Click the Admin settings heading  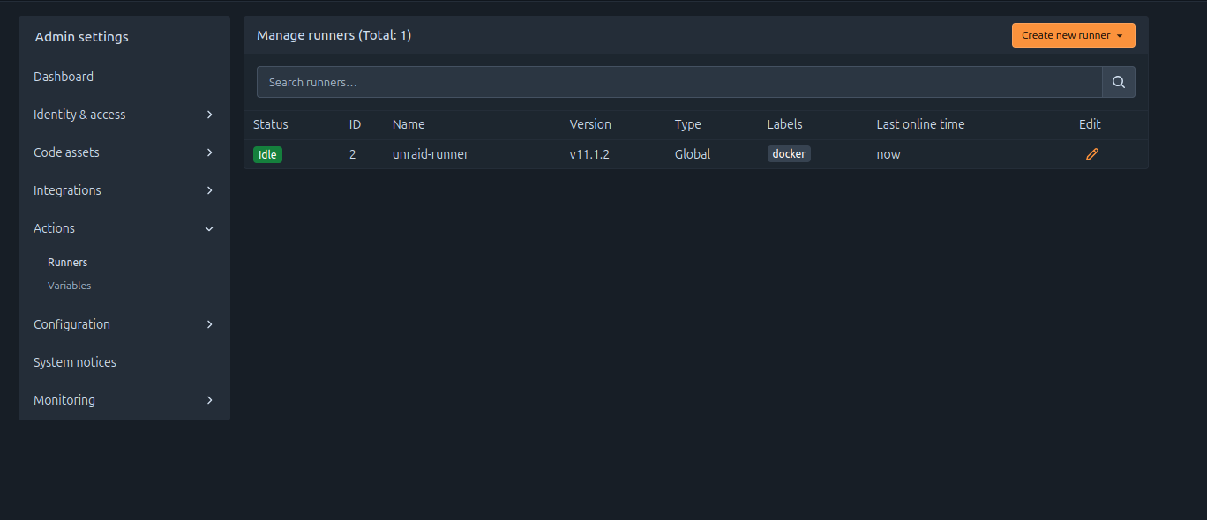click(81, 37)
